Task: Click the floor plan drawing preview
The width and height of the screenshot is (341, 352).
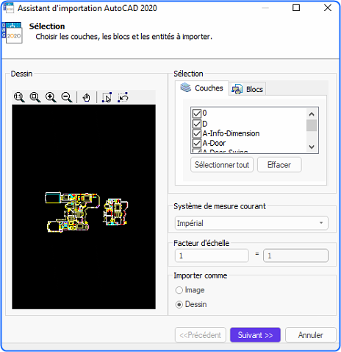Action: tap(84, 207)
